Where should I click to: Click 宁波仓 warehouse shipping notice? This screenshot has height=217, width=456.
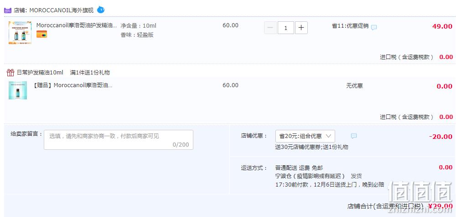tap(310, 176)
